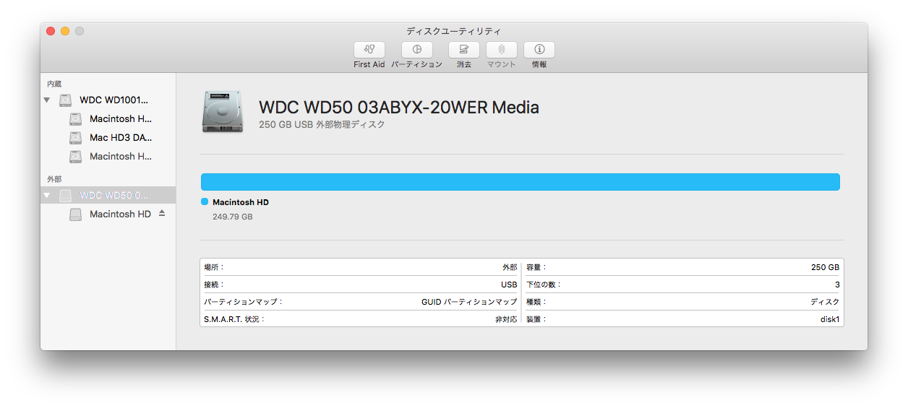Click the WDC WD50 03ABYX-20WER Media title
This screenshot has width=908, height=408.
(x=399, y=108)
